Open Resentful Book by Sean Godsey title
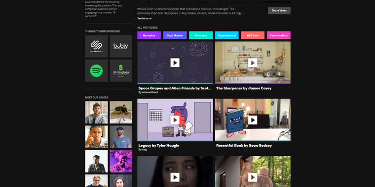Viewport: 375px width, 187px height. pos(244,146)
